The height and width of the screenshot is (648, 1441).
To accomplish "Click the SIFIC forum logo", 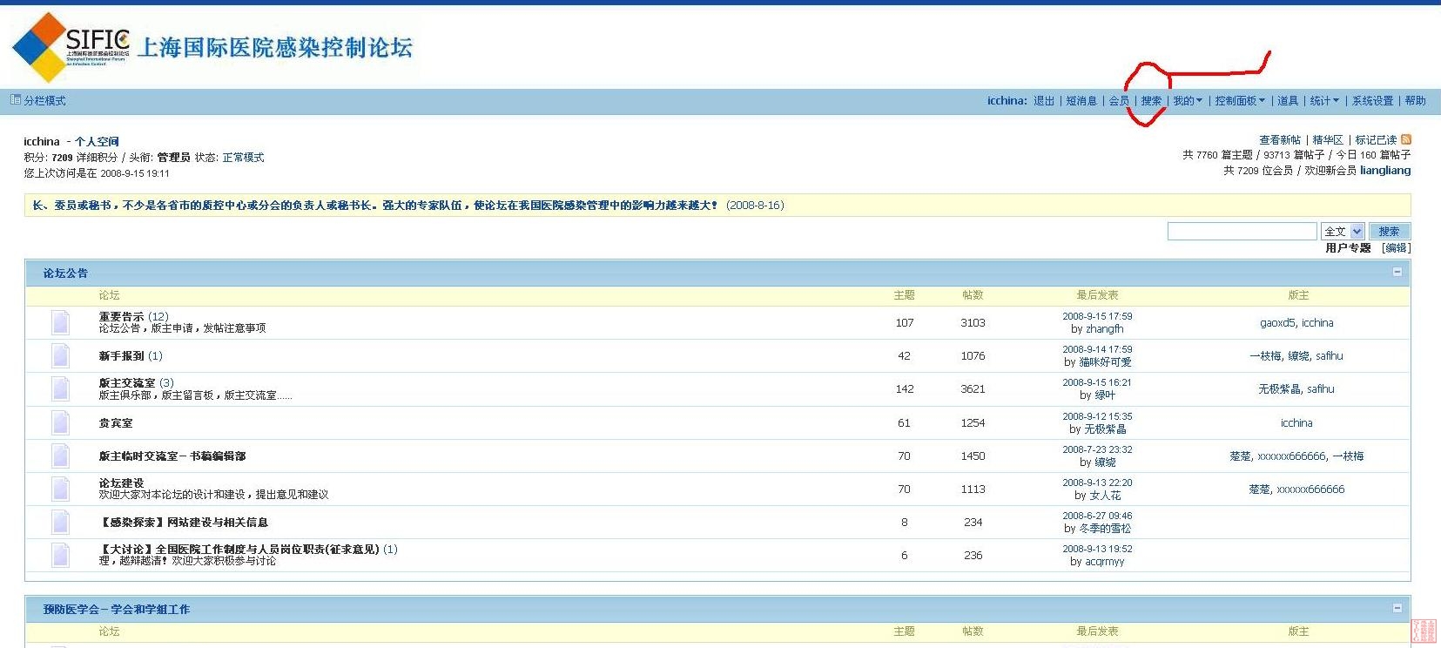I will click(212, 47).
